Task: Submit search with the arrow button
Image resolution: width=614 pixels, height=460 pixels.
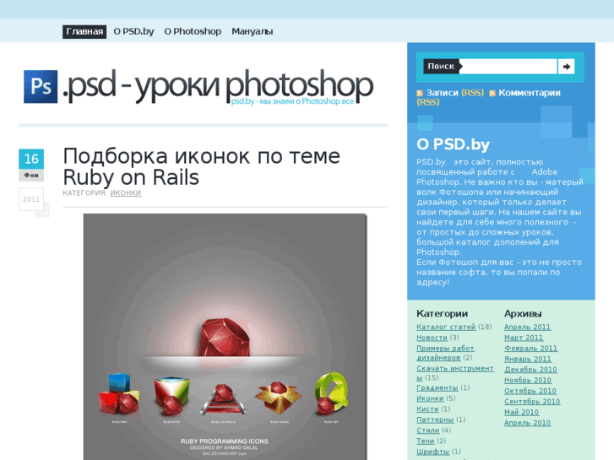Action: [x=566, y=67]
